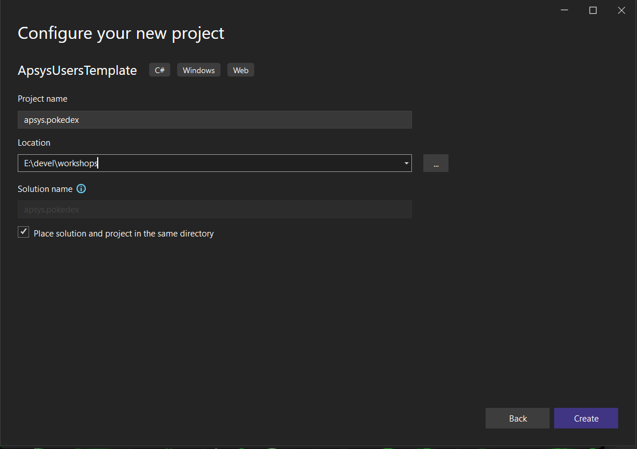Viewport: 637px width, 449px height.
Task: Click the Project name label
Action: point(42,99)
